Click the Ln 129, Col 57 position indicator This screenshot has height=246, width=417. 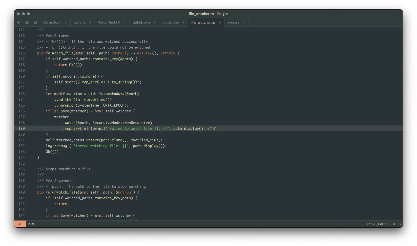pos(377,224)
